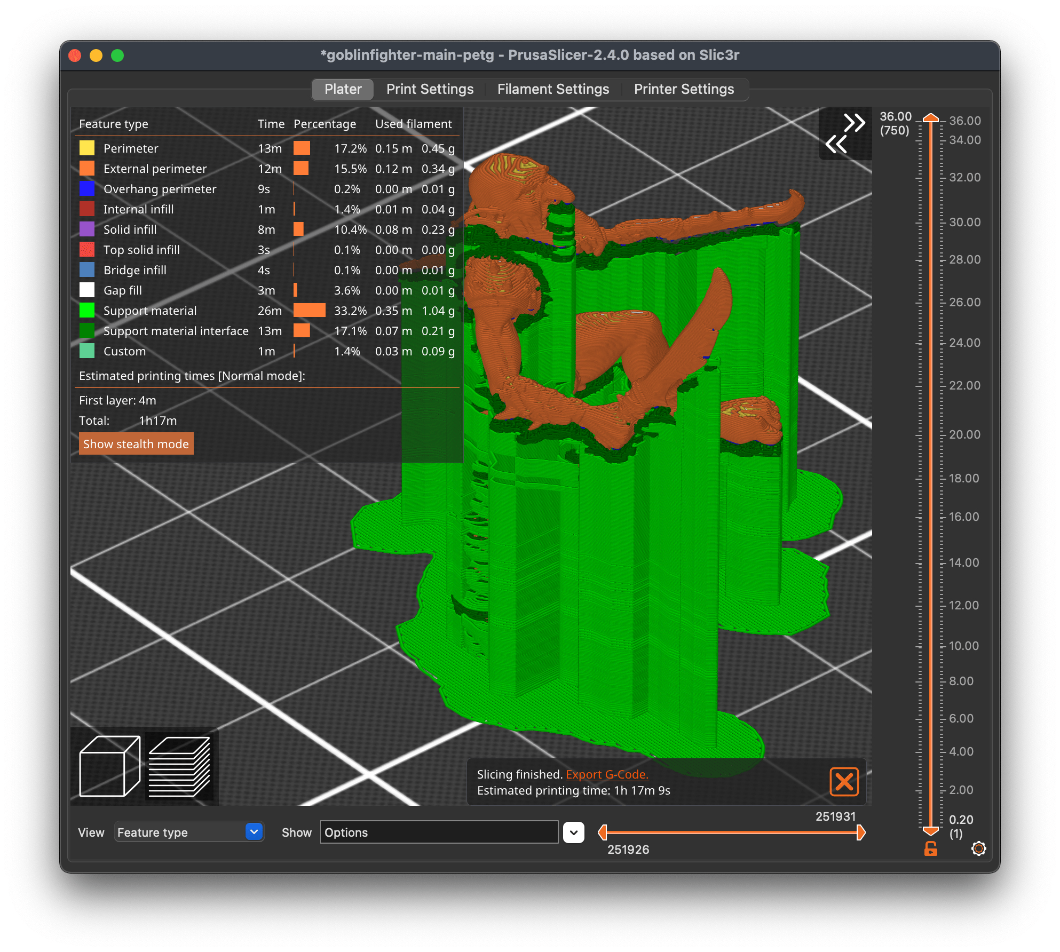The height and width of the screenshot is (952, 1060).
Task: Toggle Solid infill feature visibility
Action: coord(130,229)
